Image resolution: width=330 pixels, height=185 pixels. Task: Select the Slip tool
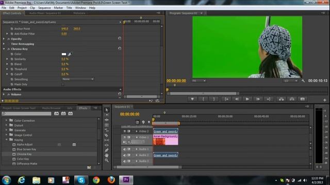(107, 140)
